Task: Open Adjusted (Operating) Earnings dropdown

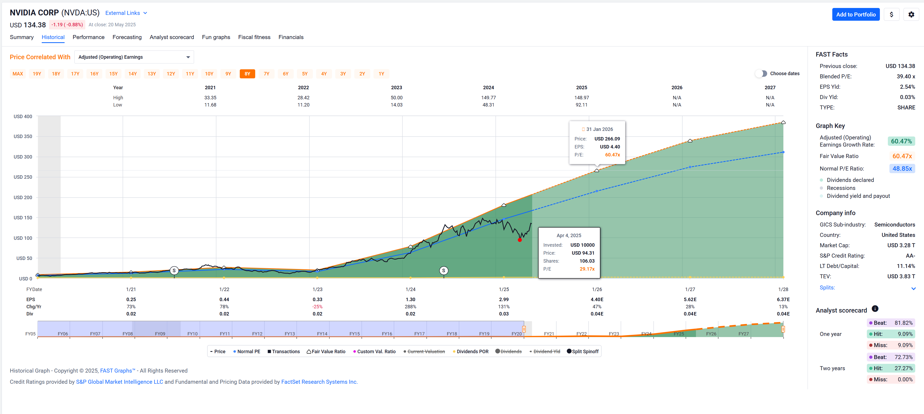Action: pos(134,57)
